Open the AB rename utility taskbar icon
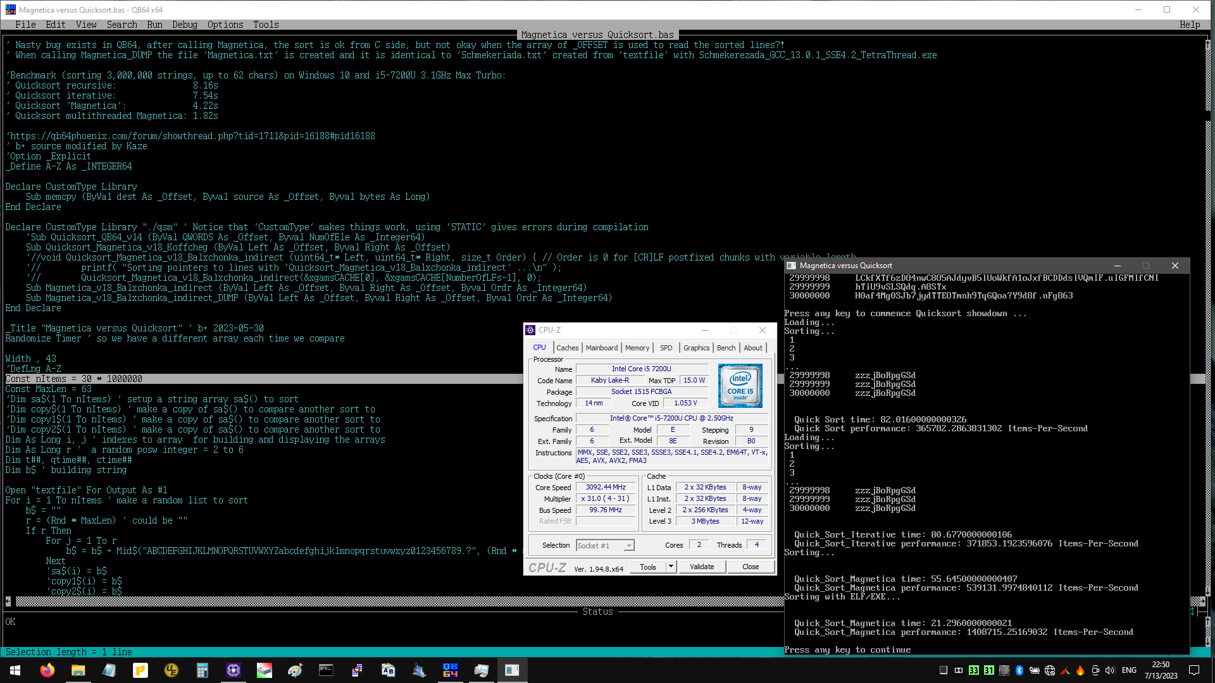 [388, 670]
